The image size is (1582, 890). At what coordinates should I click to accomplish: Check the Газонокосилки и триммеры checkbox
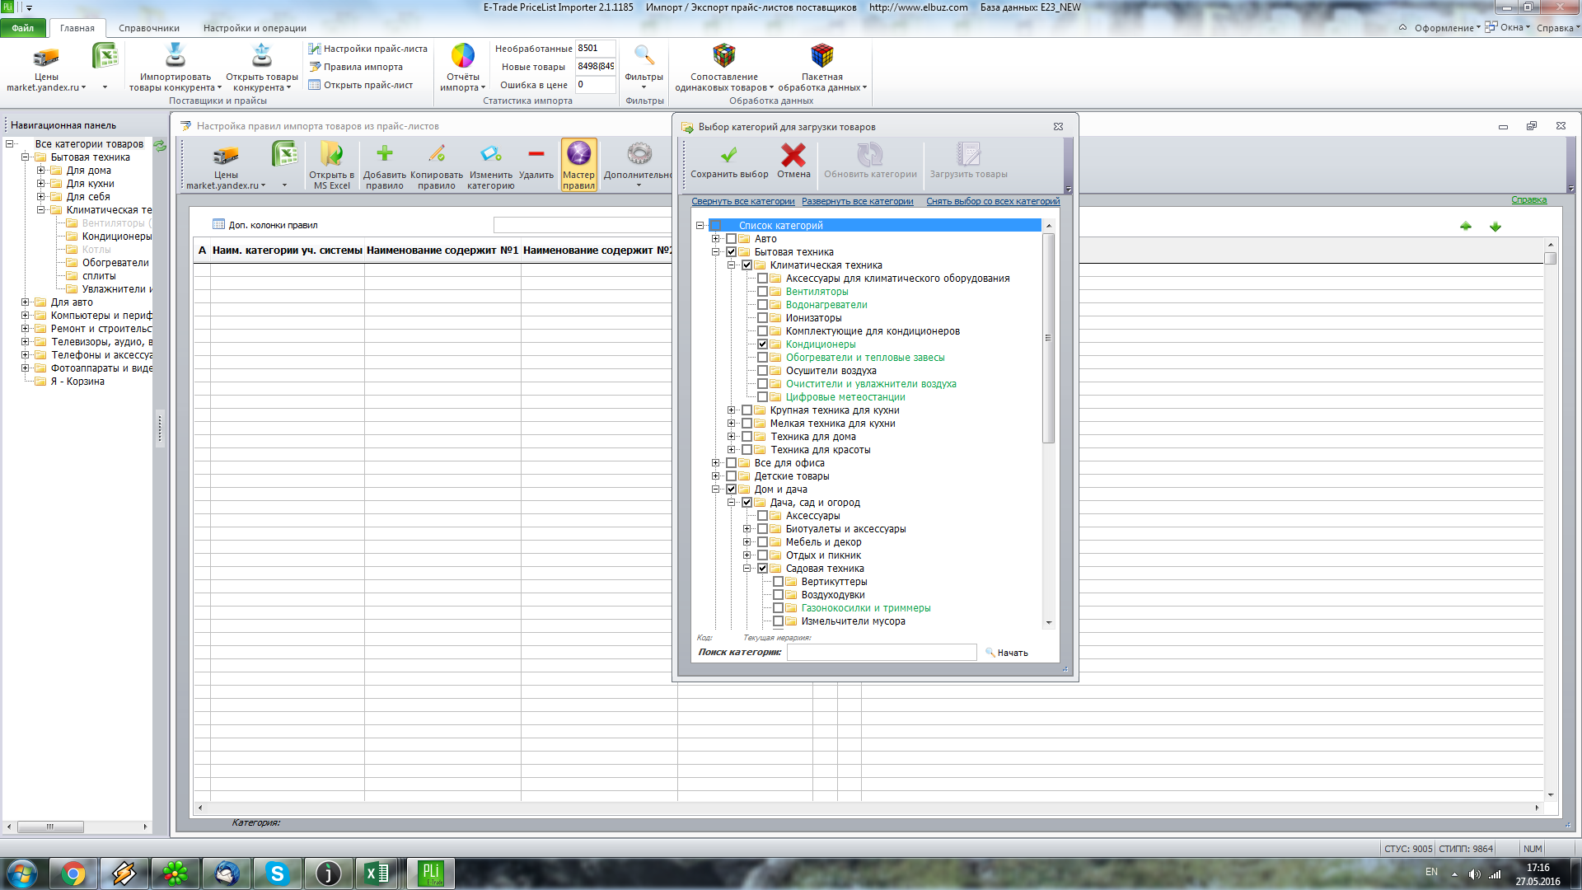coord(778,608)
